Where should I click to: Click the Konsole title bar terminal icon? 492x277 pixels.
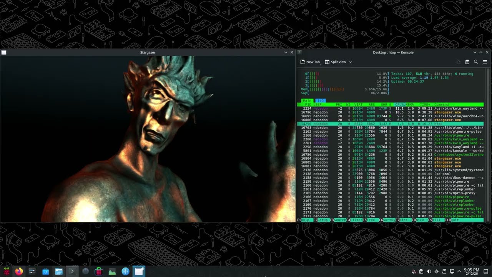(300, 52)
